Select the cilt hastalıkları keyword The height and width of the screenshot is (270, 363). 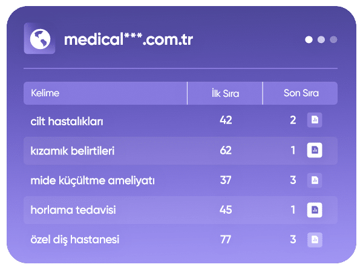(x=67, y=121)
